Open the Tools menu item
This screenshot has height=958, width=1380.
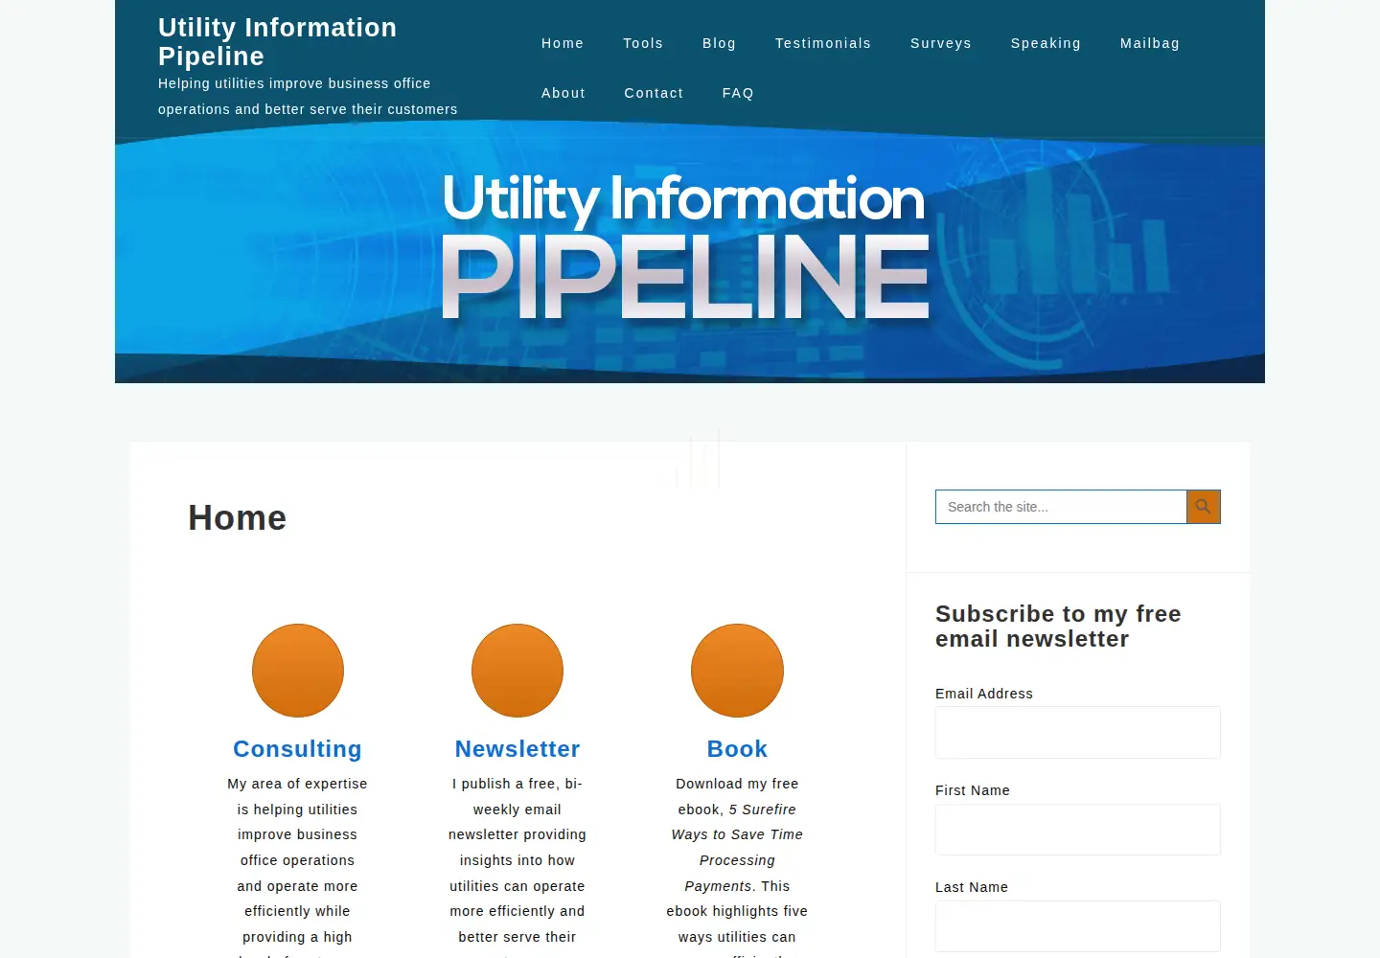(x=643, y=43)
